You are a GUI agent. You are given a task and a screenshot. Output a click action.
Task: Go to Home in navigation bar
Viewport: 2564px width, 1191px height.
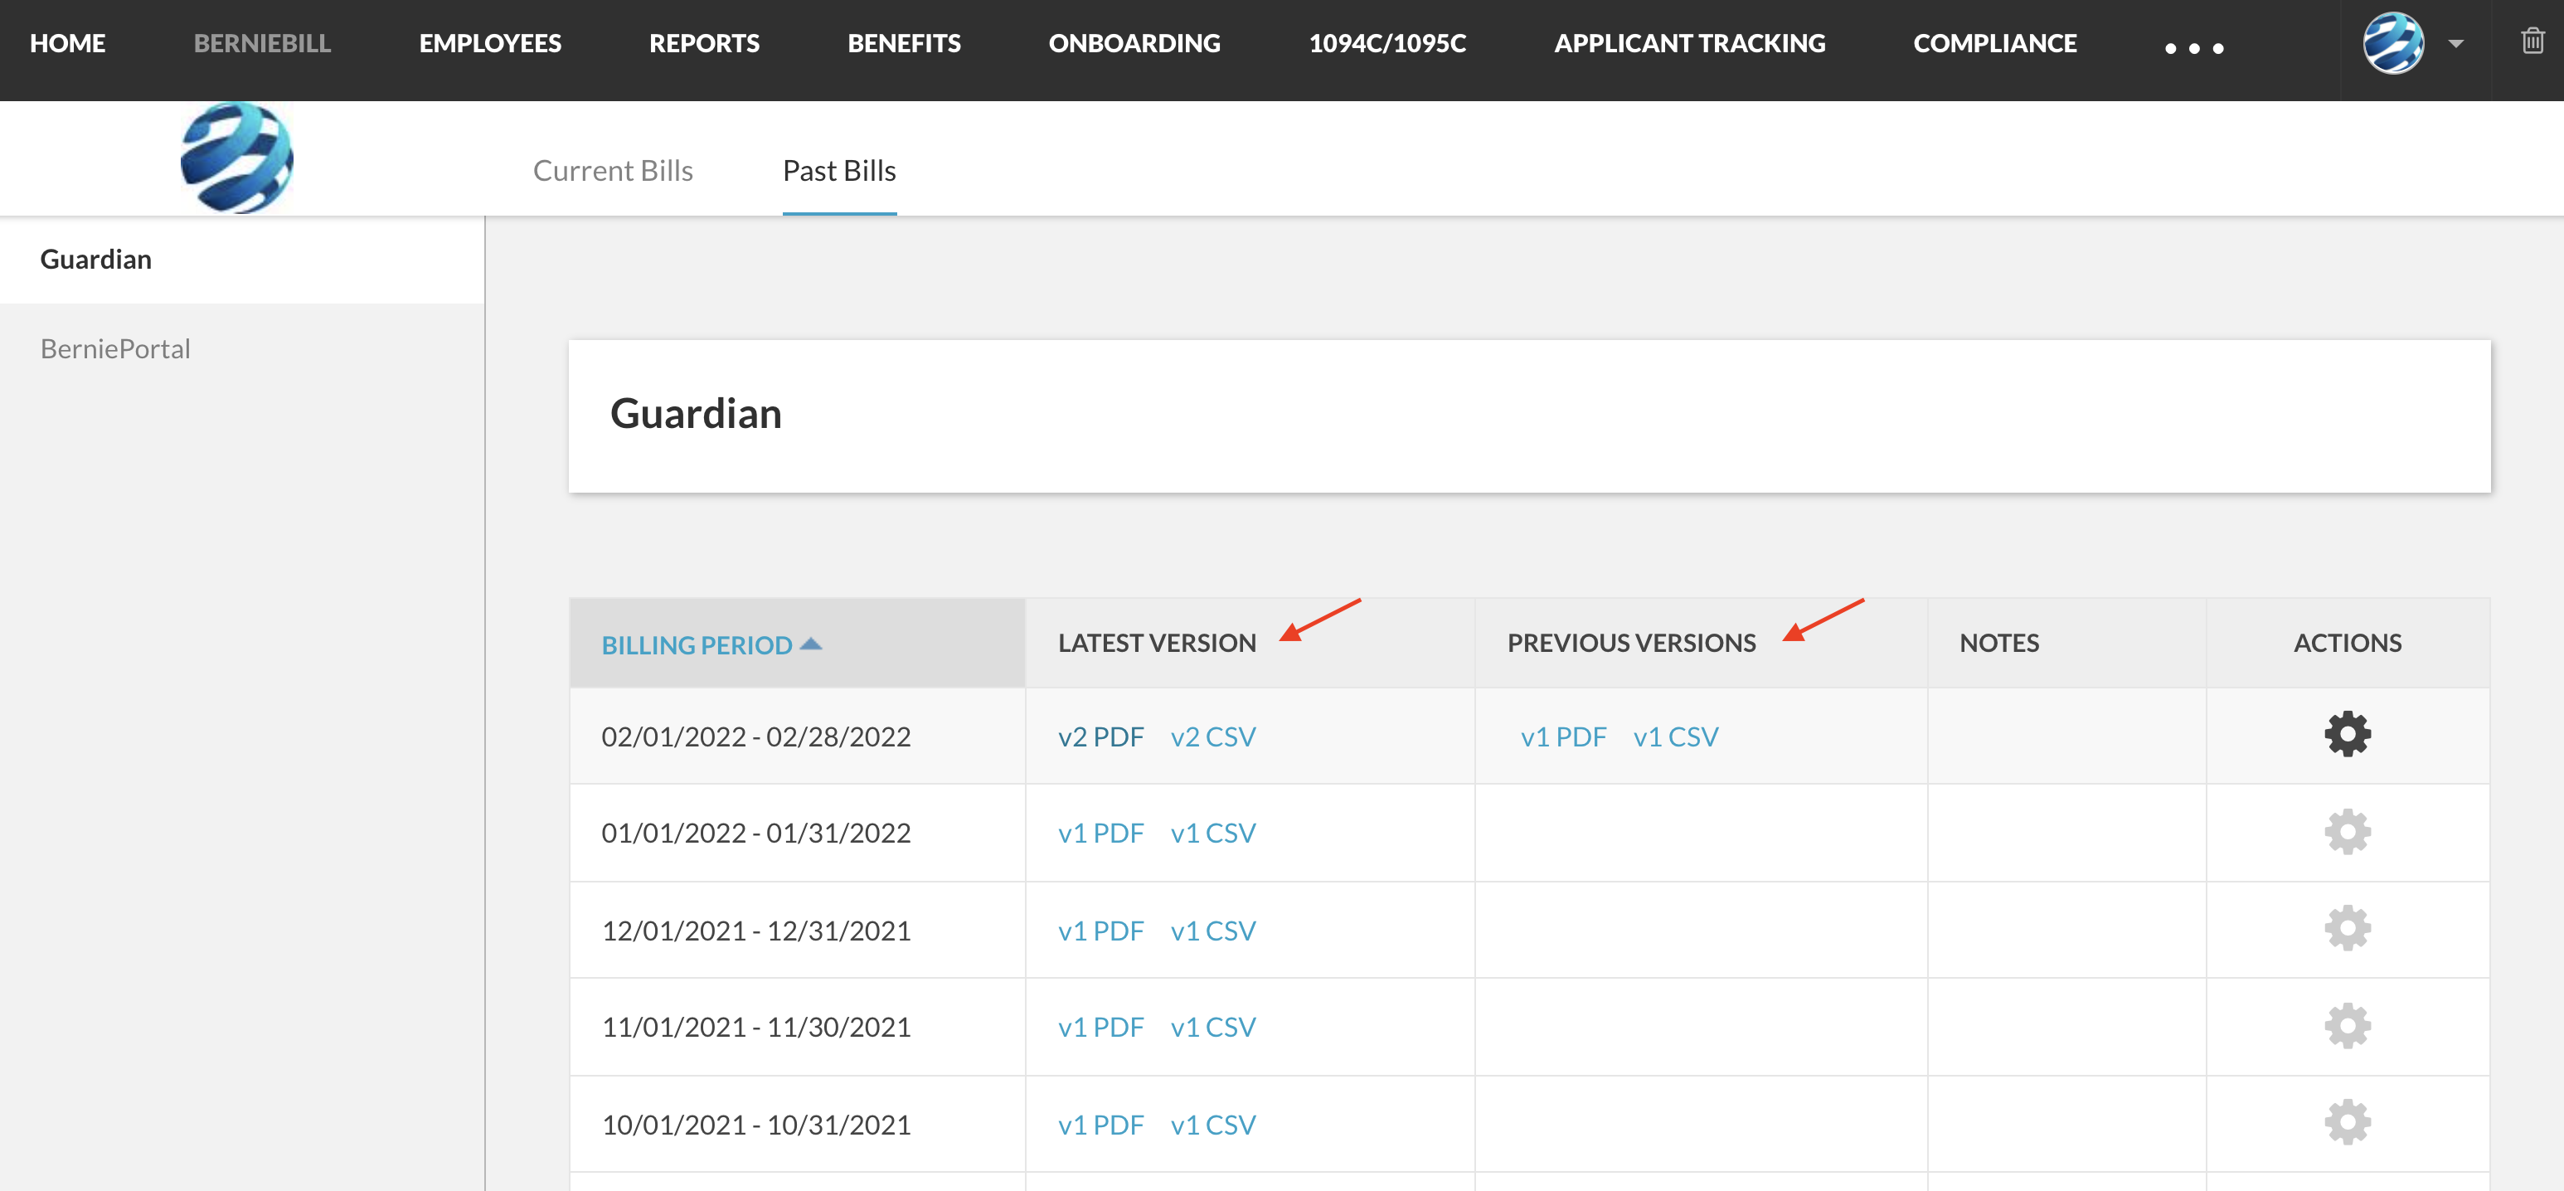point(68,43)
